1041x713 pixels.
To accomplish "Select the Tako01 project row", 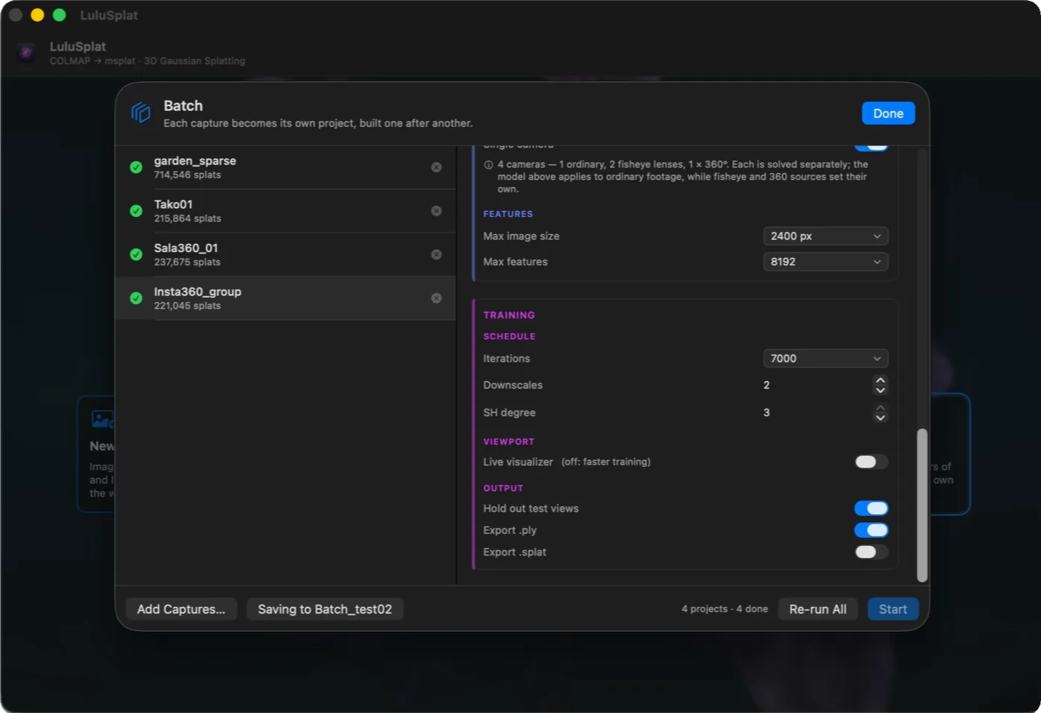I will [x=286, y=211].
